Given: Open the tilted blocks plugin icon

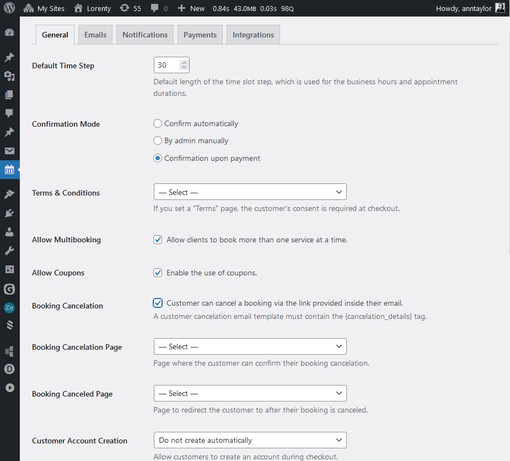Looking at the screenshot, I should (9, 351).
